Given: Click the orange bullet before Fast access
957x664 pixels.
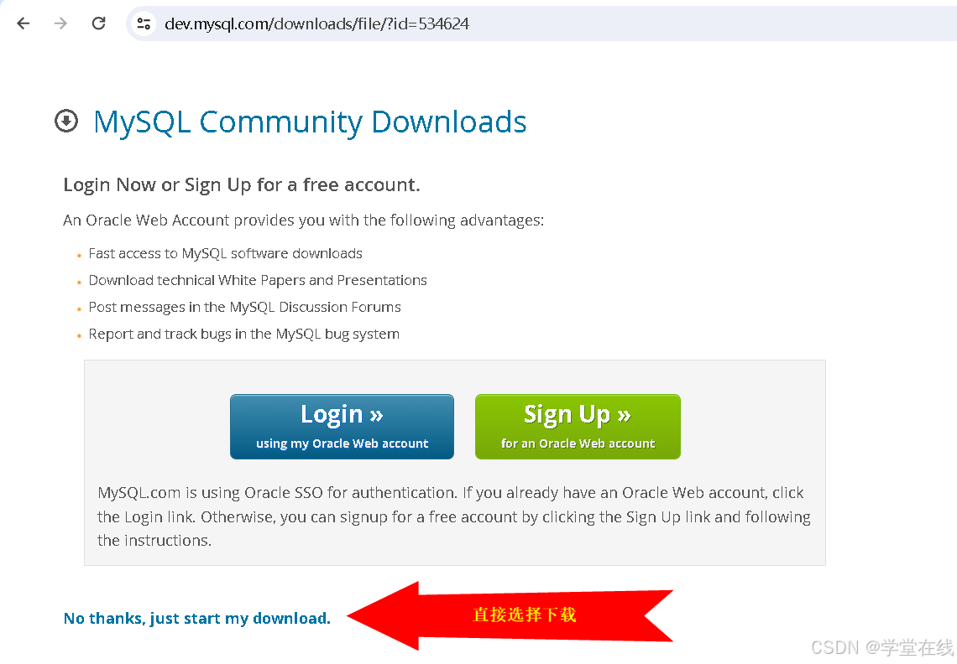Looking at the screenshot, I should [x=80, y=256].
